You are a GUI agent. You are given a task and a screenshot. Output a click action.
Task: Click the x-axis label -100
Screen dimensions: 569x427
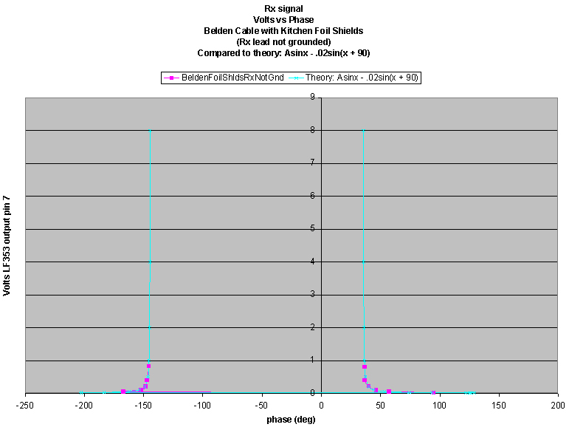click(x=202, y=405)
